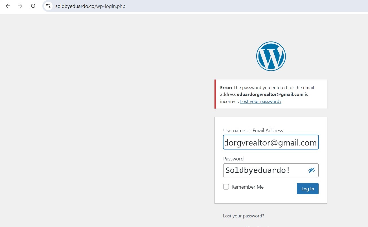This screenshot has width=368, height=227.
Task: Reload the WordPress login page
Action: tap(33, 6)
